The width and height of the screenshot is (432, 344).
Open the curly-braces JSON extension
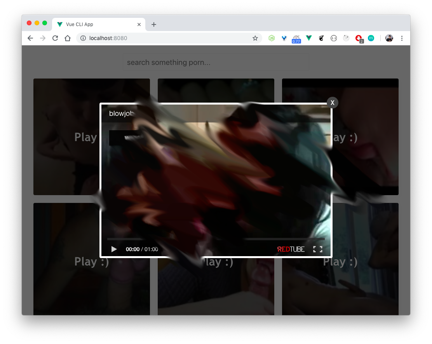coord(334,38)
